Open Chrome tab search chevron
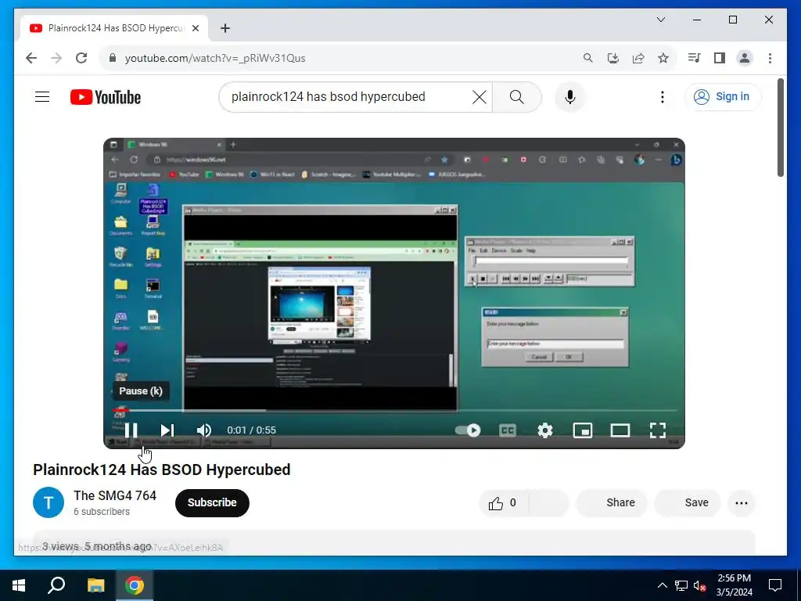801x601 pixels. 660,20
